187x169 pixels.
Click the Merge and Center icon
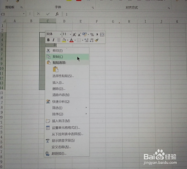point(102,34)
